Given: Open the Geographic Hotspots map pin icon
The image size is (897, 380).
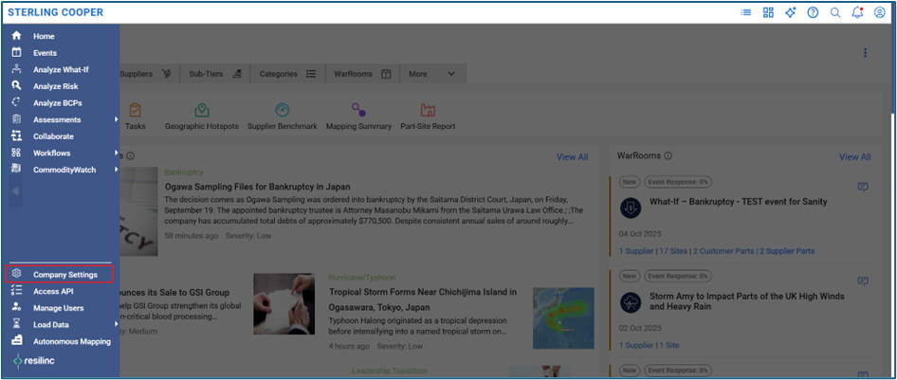Looking at the screenshot, I should coord(201,110).
